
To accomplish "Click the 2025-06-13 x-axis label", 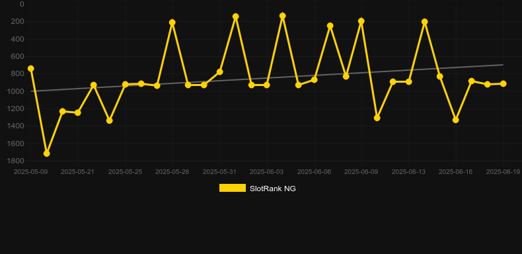I will coord(408,172).
